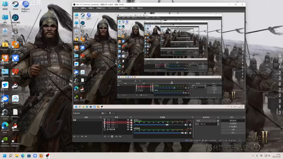The image size is (283, 159).
Task: Open 属性 button above the Sources panel
Action: (104, 113)
